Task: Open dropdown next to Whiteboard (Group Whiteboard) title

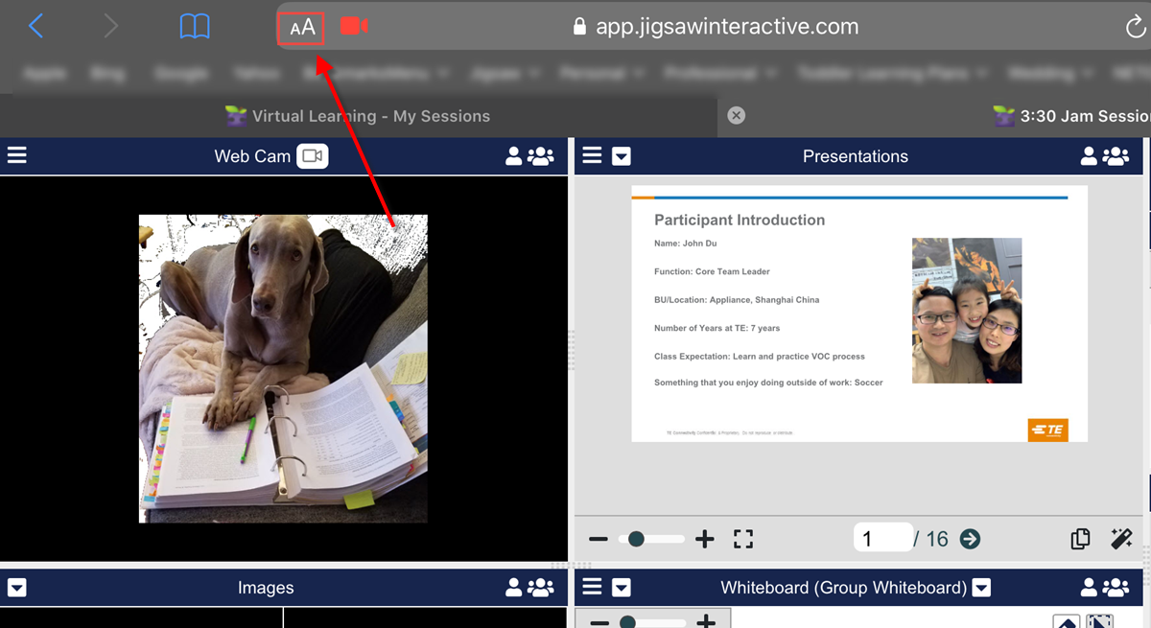Action: pos(981,588)
